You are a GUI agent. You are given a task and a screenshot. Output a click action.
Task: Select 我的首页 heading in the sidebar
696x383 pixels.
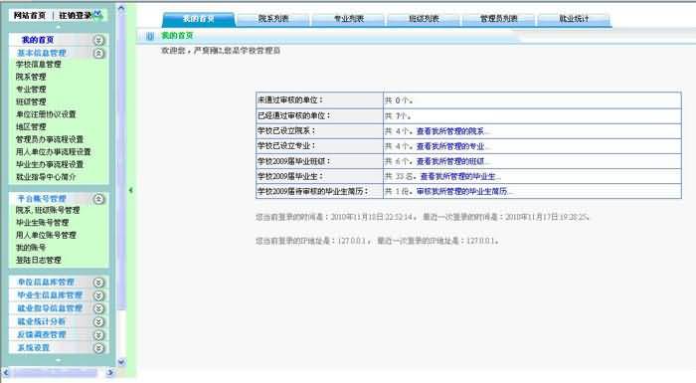click(38, 40)
